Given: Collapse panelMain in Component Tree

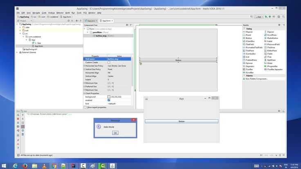Looking at the screenshot, I should [88, 32].
